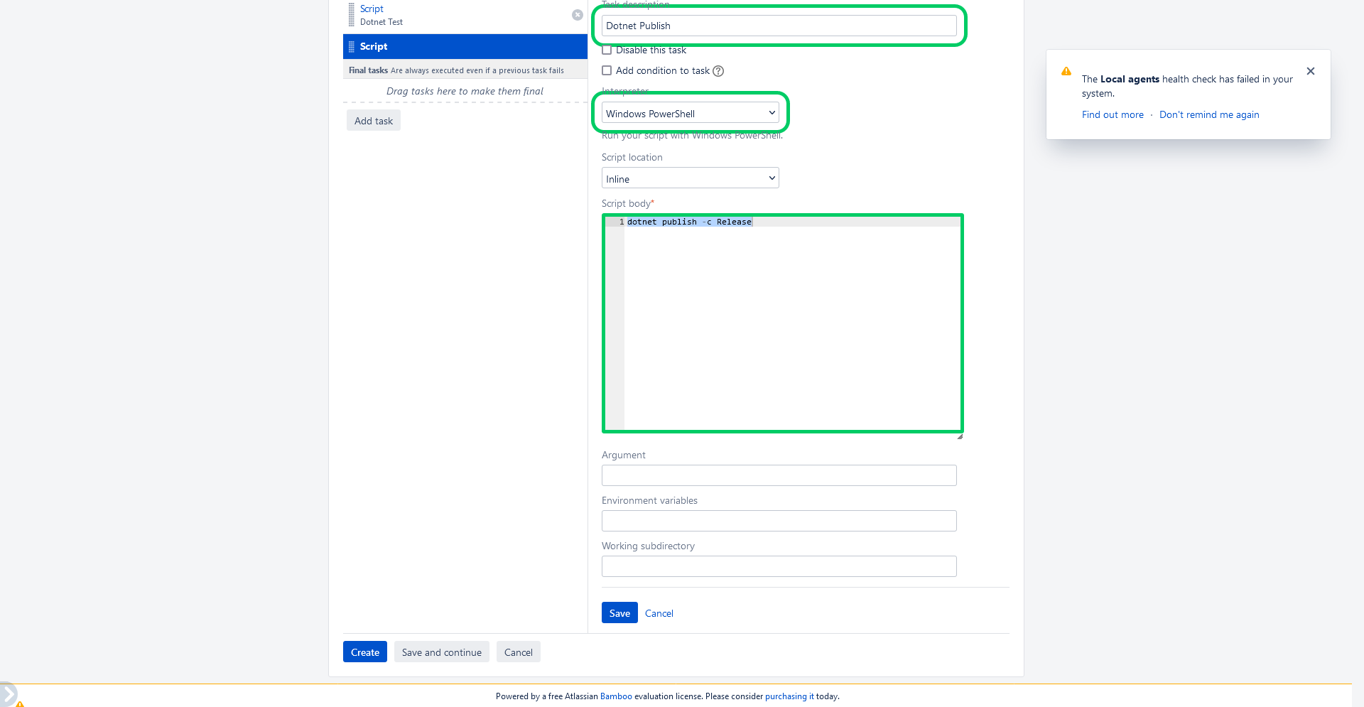This screenshot has height=707, width=1364.
Task: Focus the Working subdirectory field
Action: [x=779, y=566]
